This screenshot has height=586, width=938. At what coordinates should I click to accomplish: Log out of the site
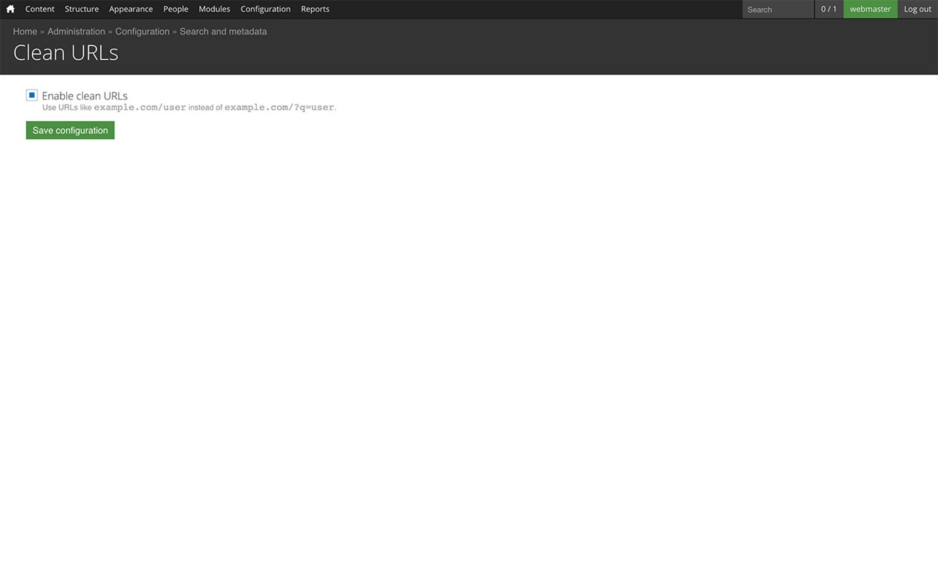[x=917, y=9]
